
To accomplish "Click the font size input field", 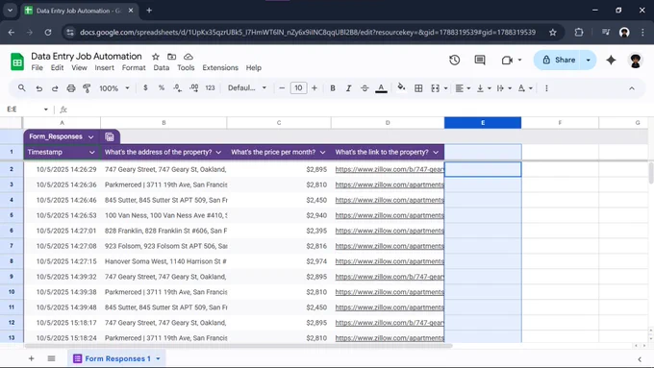I will 298,88.
